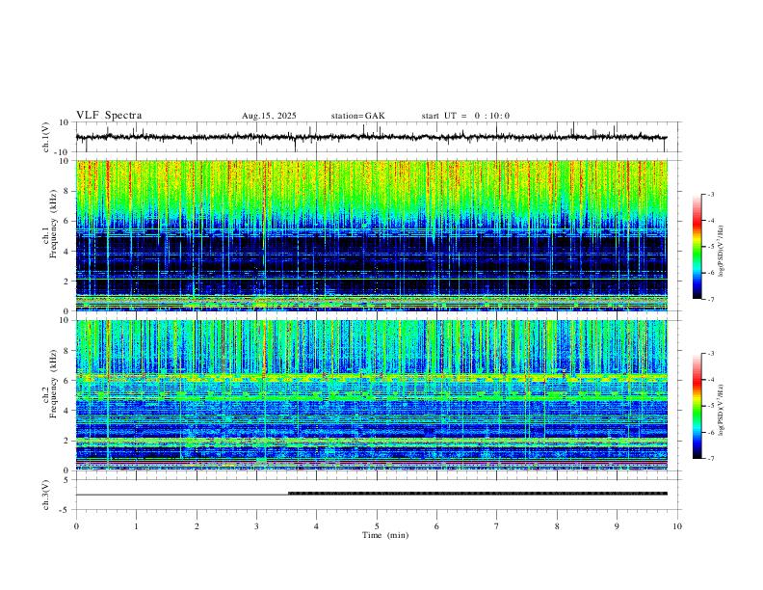Viewport: 763px width, 590px height.
Task: Click the "station=GAK" header label
Action: point(357,116)
